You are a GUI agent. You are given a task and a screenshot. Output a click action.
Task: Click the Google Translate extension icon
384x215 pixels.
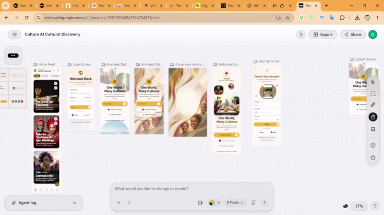(332, 18)
